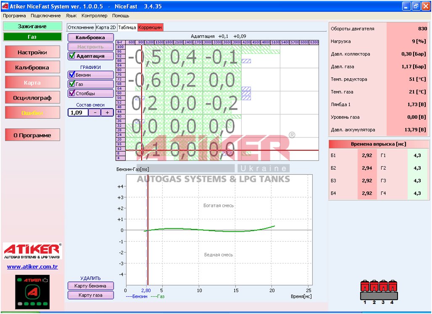Click the Богатая смесь graph label
Viewport: 432px width, 314px height.
click(219, 206)
